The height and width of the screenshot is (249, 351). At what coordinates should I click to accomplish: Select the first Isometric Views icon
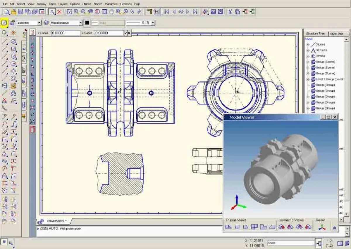point(281,227)
